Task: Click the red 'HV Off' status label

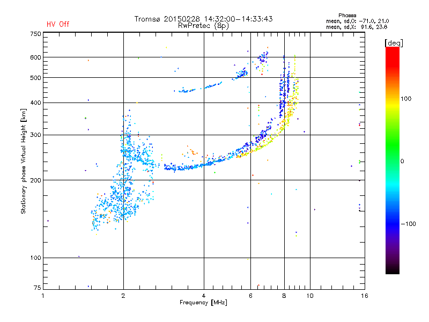Action: 58,24
